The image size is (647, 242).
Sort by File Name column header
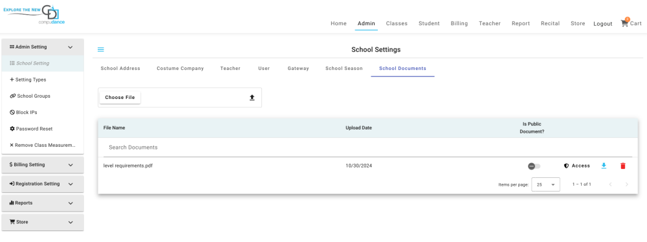pos(115,128)
